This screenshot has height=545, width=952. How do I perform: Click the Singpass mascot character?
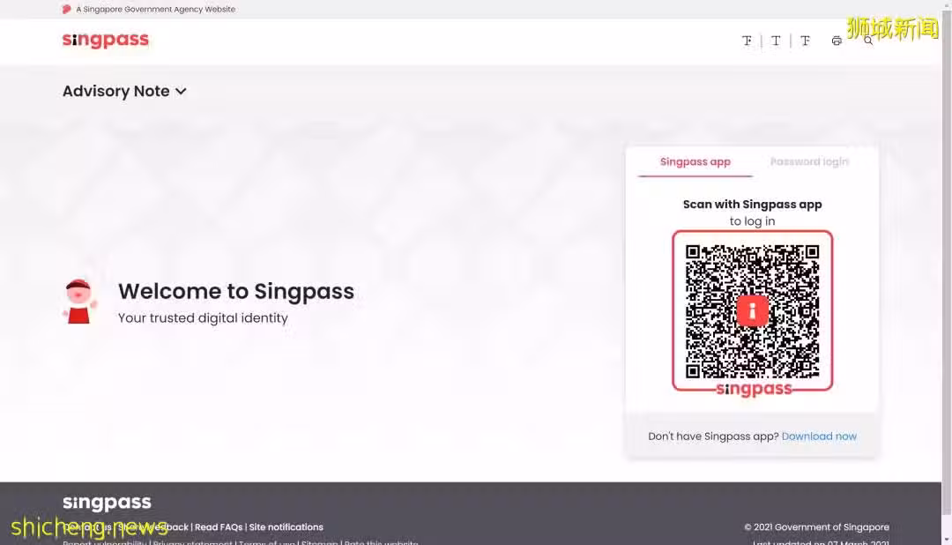[79, 302]
